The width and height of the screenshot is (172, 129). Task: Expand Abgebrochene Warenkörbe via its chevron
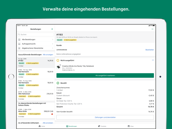[53, 48]
